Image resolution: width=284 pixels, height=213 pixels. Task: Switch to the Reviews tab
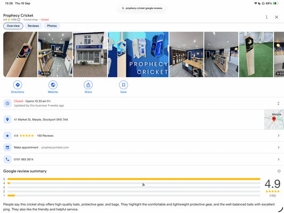34,26
